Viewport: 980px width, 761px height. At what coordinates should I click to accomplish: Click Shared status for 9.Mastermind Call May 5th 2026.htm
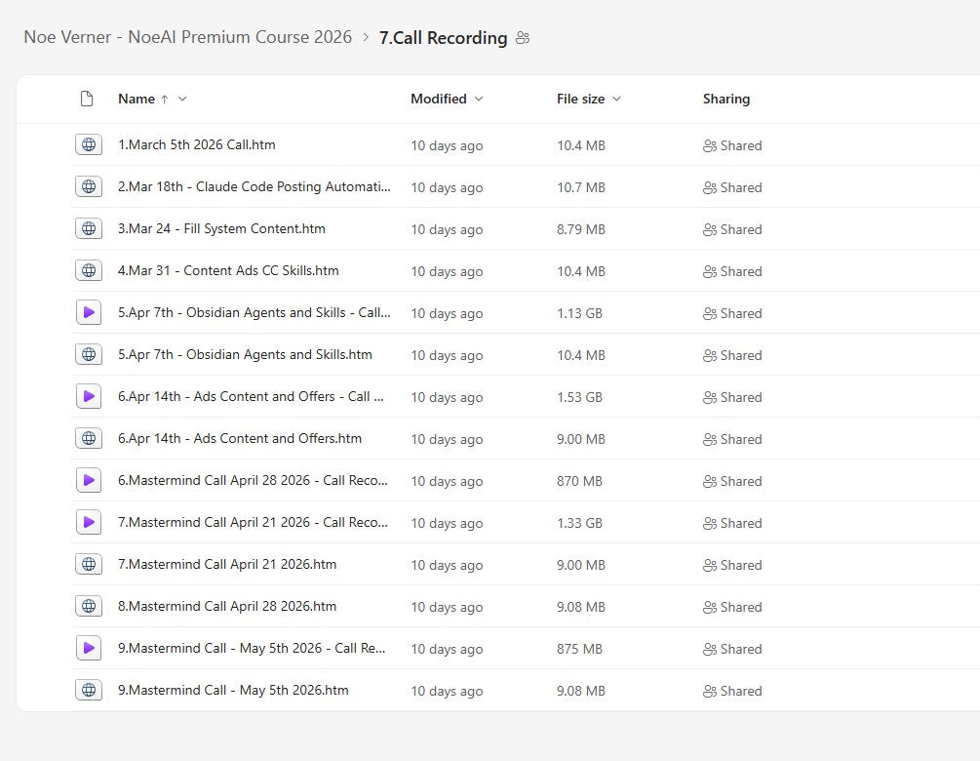tap(732, 691)
